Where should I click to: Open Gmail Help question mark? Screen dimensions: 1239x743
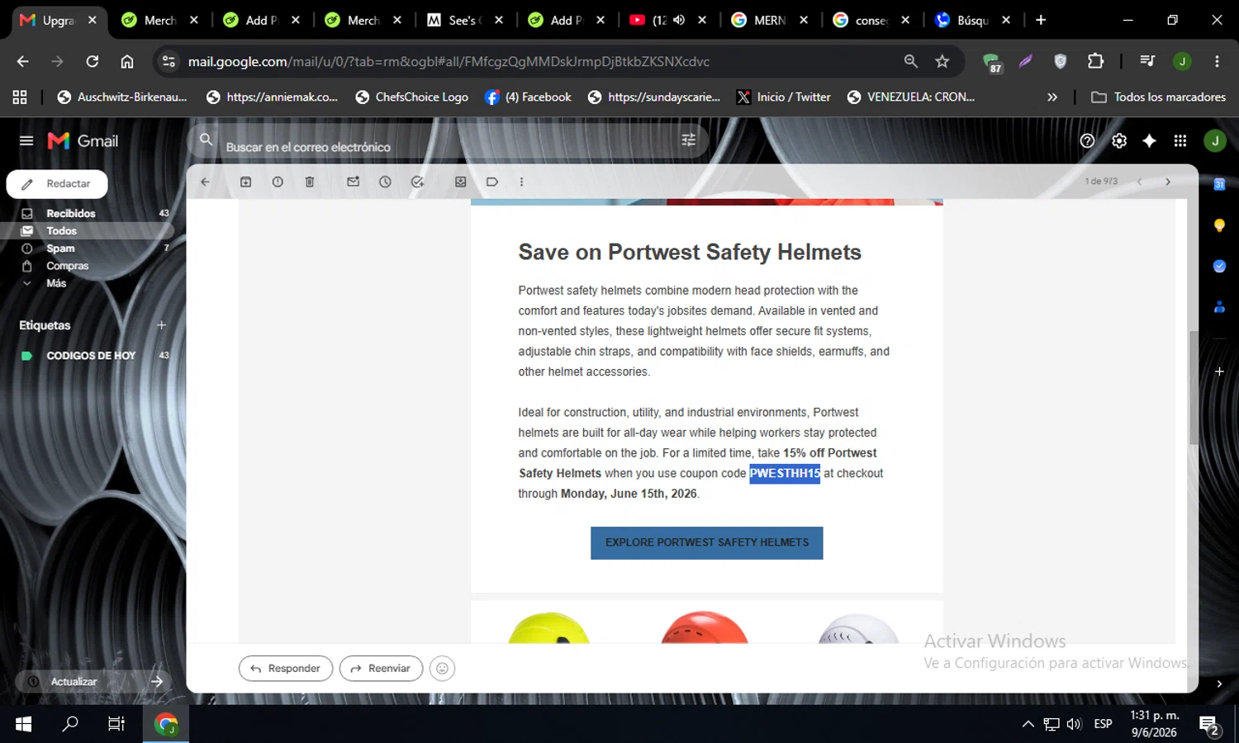1087,140
